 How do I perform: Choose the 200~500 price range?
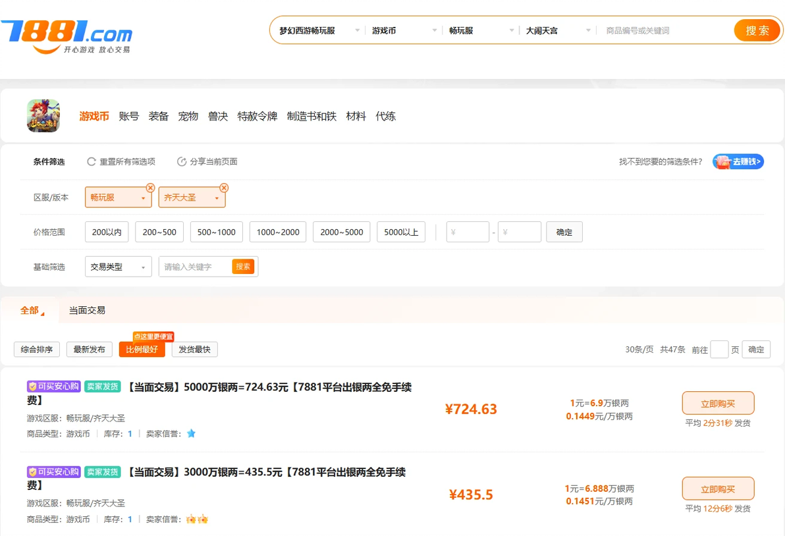(x=159, y=232)
